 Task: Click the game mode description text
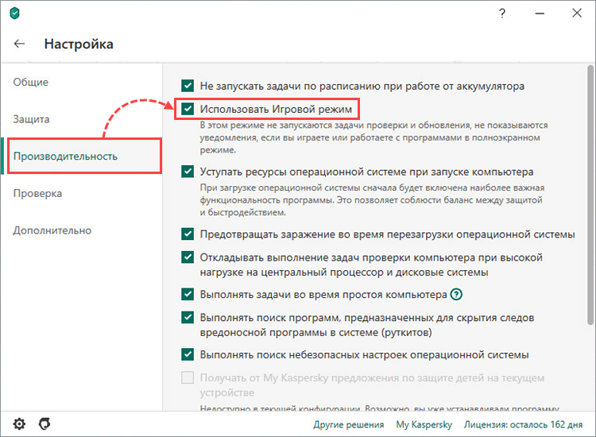(374, 137)
